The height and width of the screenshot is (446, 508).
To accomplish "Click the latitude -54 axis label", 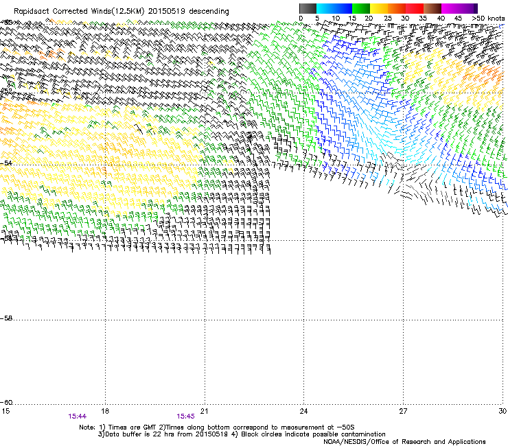I will [6, 163].
